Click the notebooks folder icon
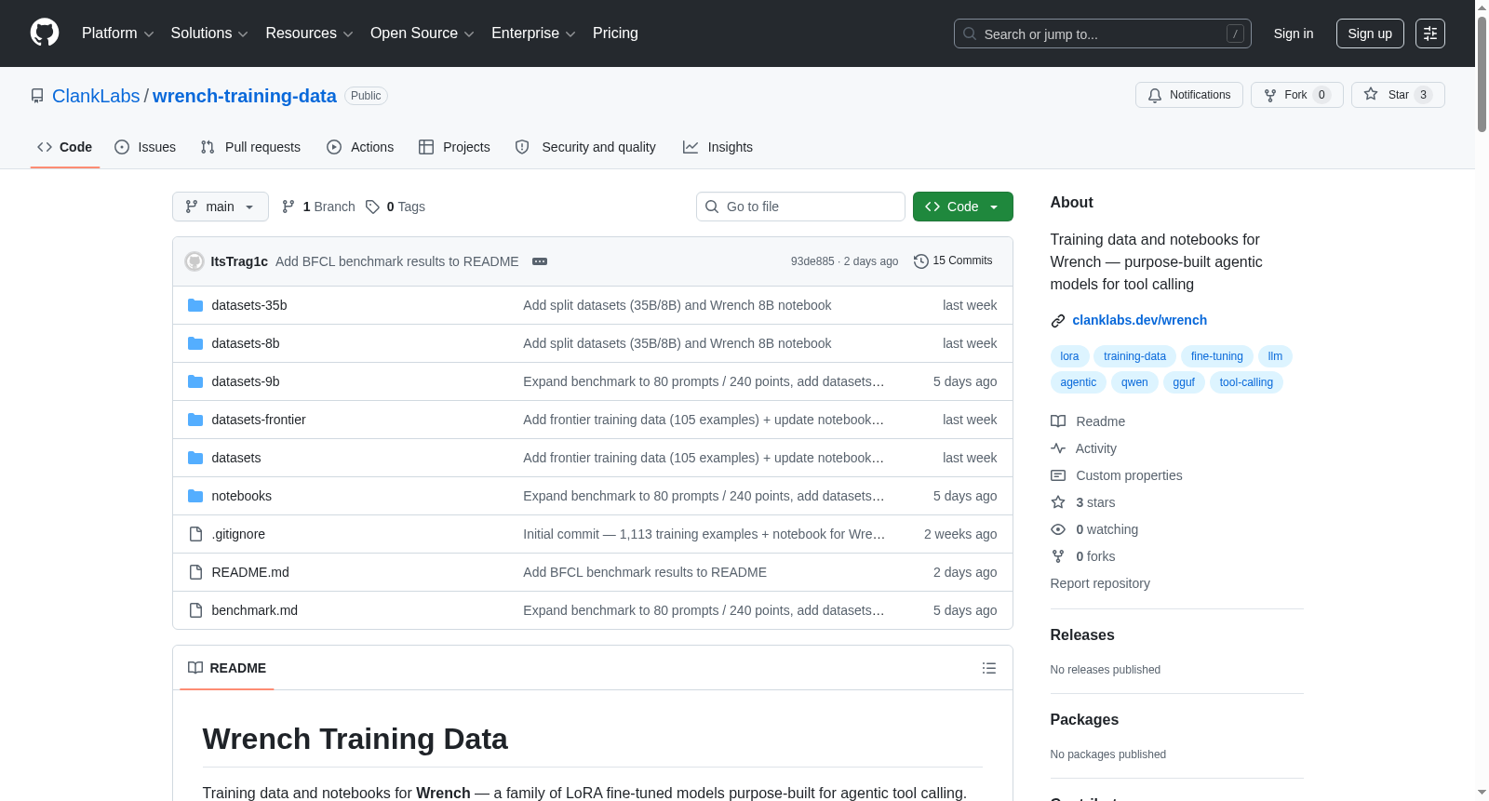The height and width of the screenshot is (801, 1489). 195,496
